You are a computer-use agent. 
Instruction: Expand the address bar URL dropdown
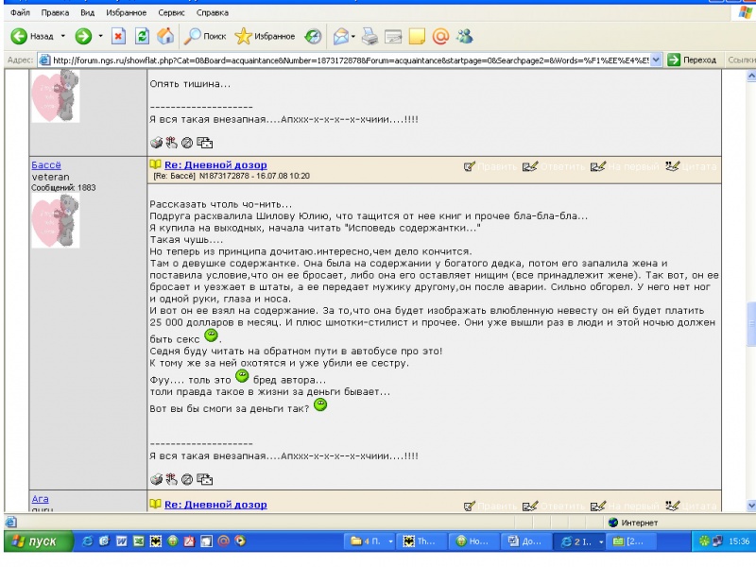(657, 60)
